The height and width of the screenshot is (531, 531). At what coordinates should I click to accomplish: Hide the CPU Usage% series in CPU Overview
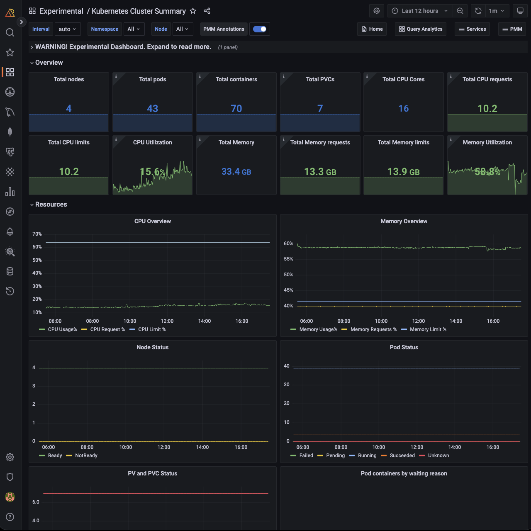click(x=62, y=329)
